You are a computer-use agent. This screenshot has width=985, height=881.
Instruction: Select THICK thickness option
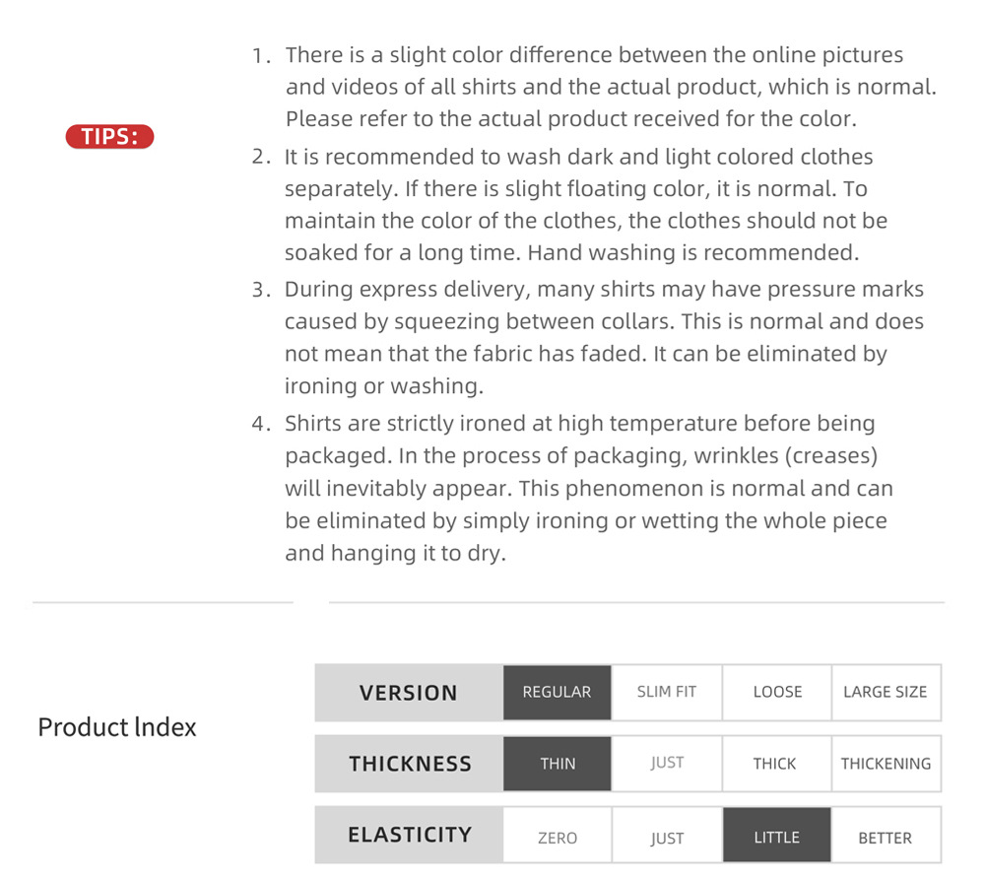(777, 764)
